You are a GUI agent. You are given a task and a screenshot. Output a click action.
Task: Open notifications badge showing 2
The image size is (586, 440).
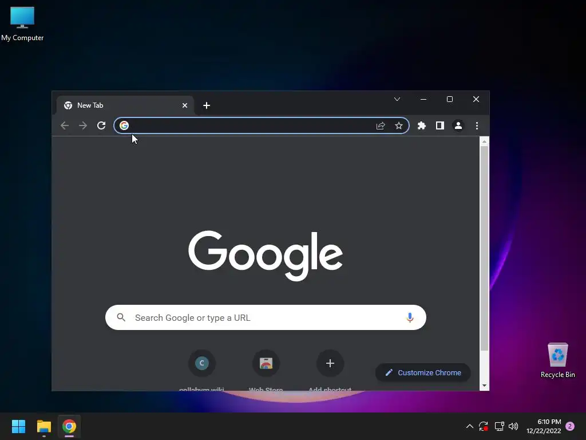(x=570, y=426)
